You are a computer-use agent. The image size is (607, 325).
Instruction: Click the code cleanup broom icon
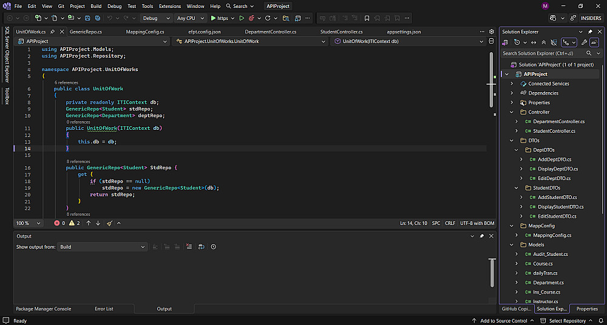pos(109,223)
